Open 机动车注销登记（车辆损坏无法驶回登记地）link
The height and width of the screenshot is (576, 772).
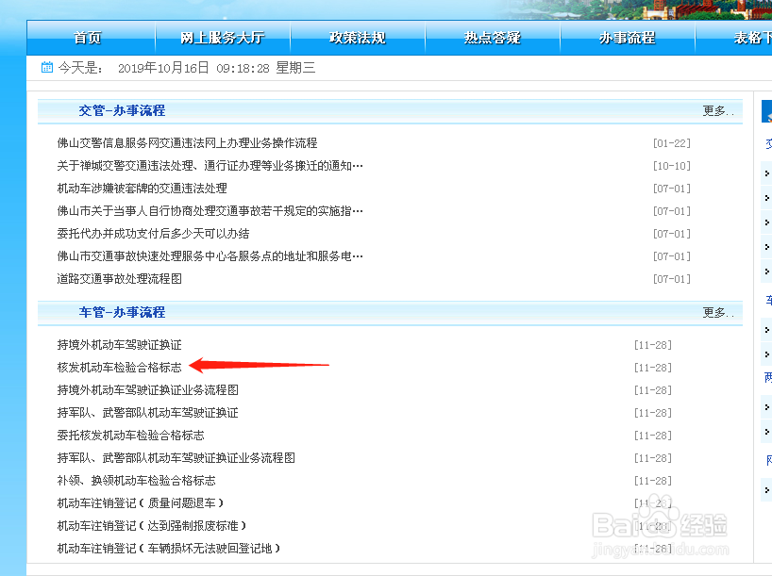(169, 549)
